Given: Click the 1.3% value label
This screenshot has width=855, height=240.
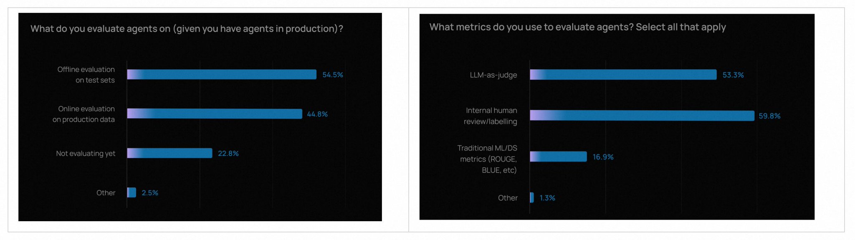Looking at the screenshot, I should pos(547,198).
